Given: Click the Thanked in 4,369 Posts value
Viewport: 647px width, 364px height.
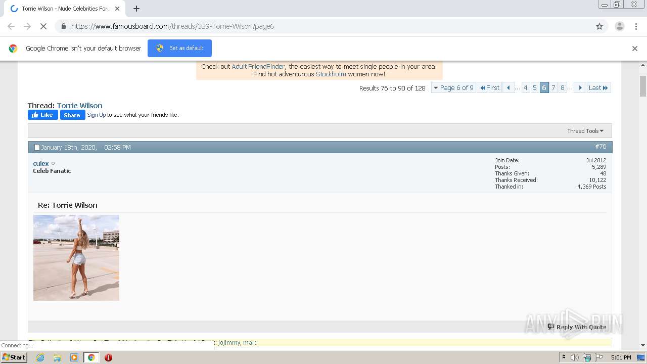Looking at the screenshot, I should pos(592,187).
